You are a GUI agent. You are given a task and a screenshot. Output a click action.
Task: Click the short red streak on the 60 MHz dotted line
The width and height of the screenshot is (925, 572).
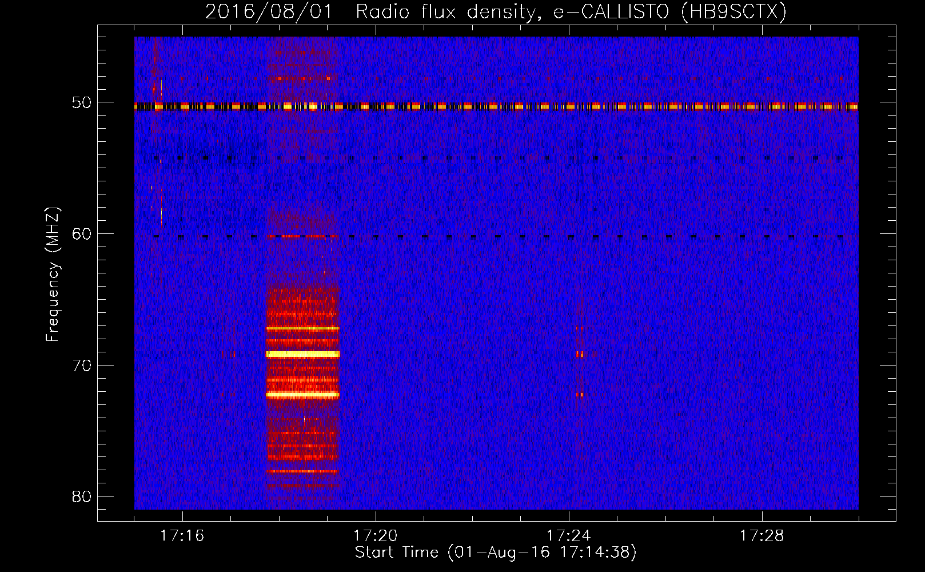(x=304, y=236)
